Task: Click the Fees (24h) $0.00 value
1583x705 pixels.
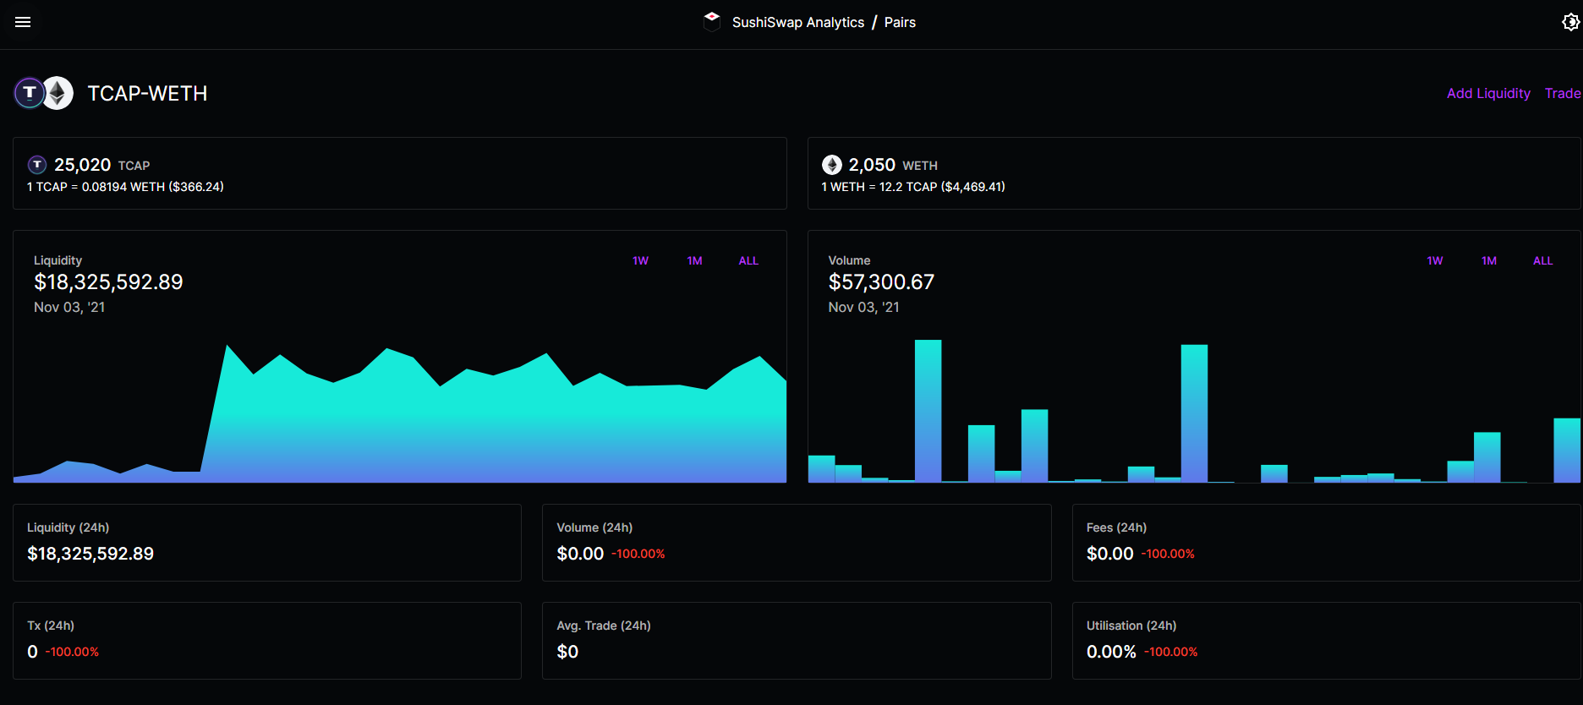Action: [1109, 554]
